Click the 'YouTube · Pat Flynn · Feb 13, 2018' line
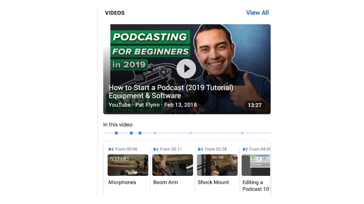364x204 pixels. 153,105
